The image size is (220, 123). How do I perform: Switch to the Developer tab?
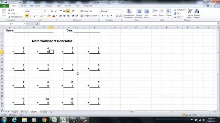click(88, 6)
